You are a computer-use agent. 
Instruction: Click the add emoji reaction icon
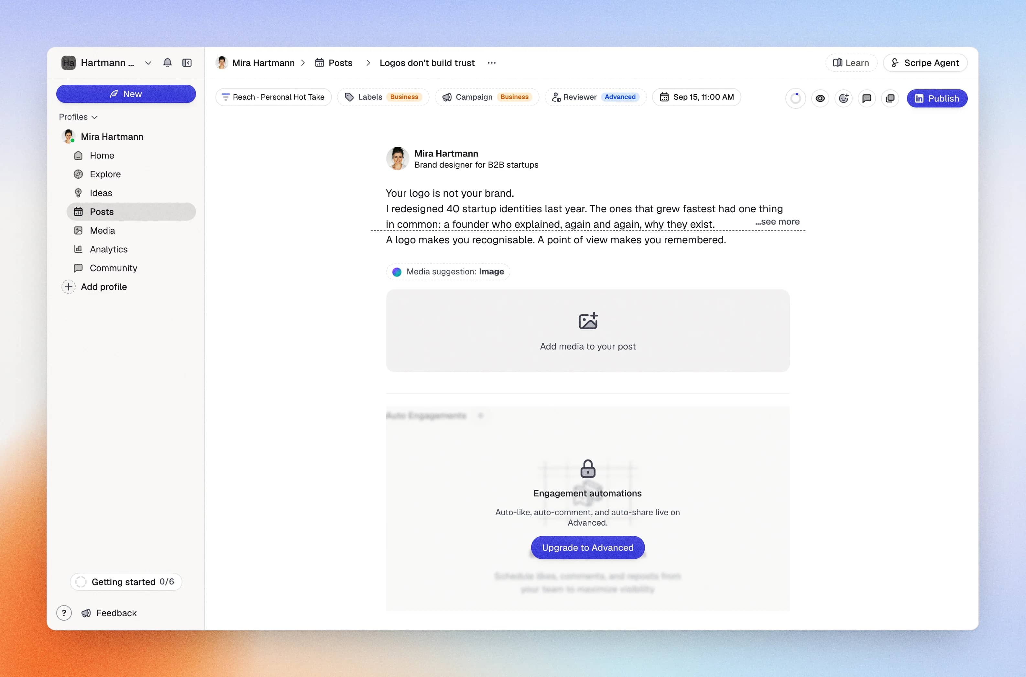click(844, 98)
